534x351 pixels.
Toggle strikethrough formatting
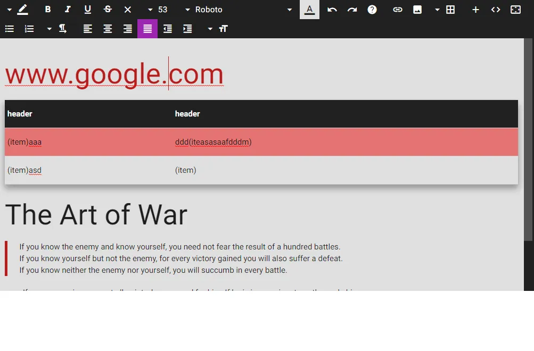[x=108, y=10]
